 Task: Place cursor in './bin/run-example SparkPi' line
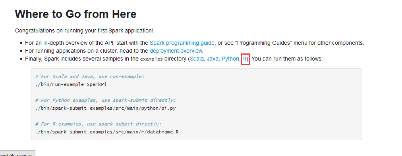click(71, 84)
